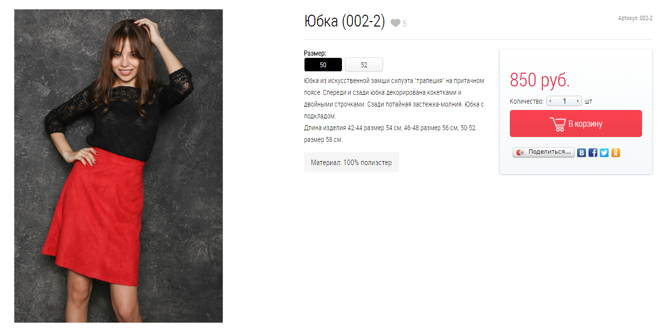Viewport: 671px width, 332px height.
Task: Share via the orange Odnoklassniki icon
Action: click(x=615, y=153)
